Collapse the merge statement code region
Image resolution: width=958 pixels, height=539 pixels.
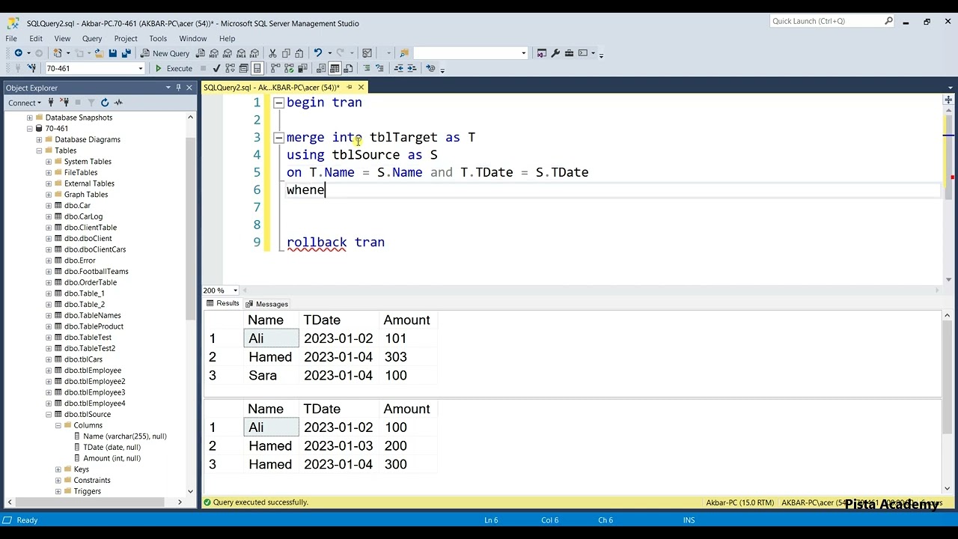(x=278, y=138)
